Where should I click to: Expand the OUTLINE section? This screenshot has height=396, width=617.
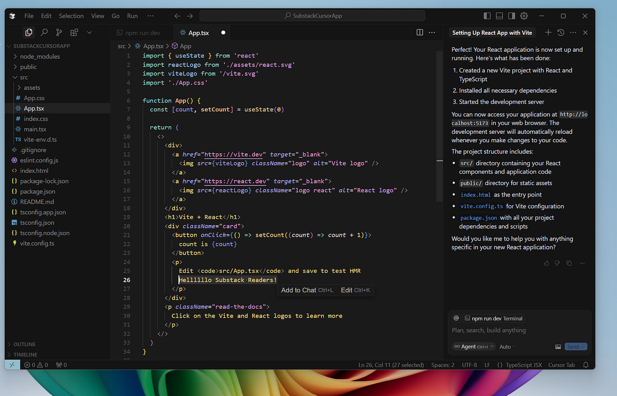click(25, 344)
